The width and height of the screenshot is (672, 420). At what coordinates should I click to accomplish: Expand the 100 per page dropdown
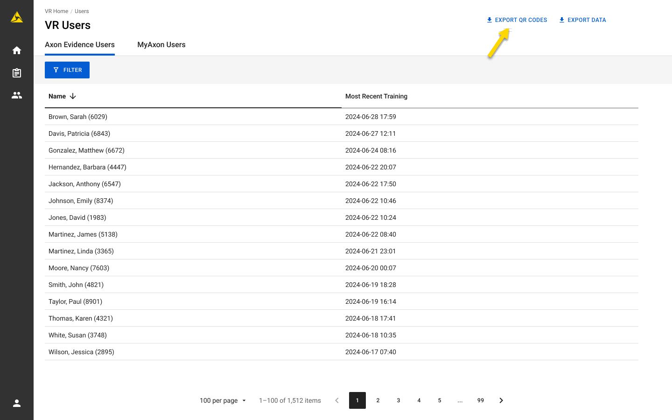coord(223,400)
